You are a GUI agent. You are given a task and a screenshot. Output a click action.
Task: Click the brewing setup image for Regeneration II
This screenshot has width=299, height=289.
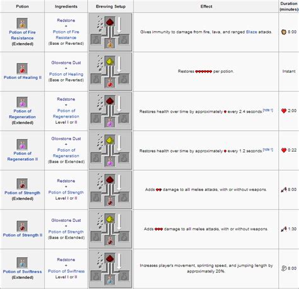click(110, 151)
